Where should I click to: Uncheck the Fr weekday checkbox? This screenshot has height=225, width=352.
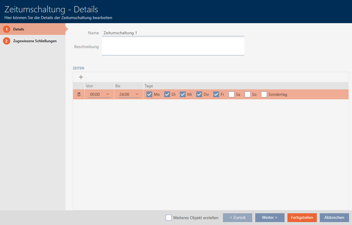(x=216, y=94)
